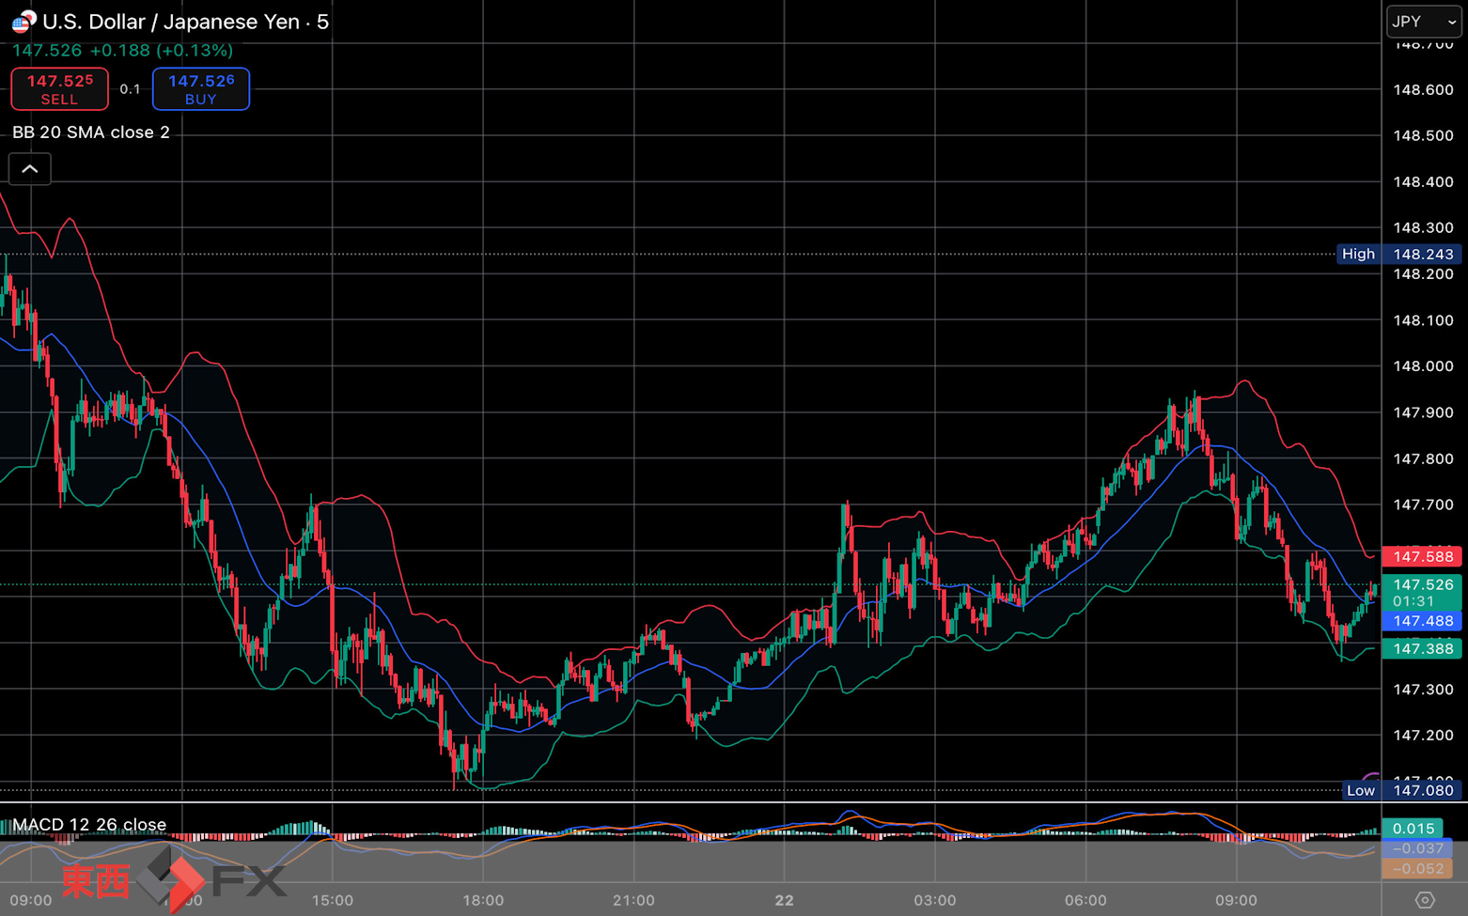This screenshot has width=1468, height=916.
Task: Click the red 147.588 upper band tag
Action: point(1422,557)
